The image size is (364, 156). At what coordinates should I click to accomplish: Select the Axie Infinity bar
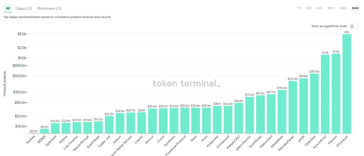(x=325, y=94)
